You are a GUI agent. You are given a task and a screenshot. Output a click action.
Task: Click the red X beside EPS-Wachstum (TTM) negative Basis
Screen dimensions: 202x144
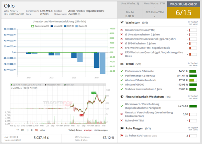122,48
